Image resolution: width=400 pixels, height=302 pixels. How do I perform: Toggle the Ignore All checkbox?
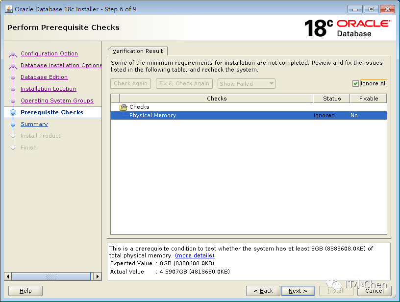pos(355,84)
